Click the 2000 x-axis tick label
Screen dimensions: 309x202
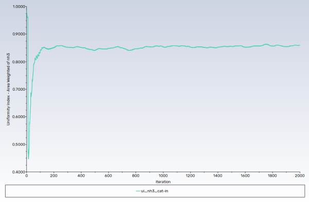[300, 176]
